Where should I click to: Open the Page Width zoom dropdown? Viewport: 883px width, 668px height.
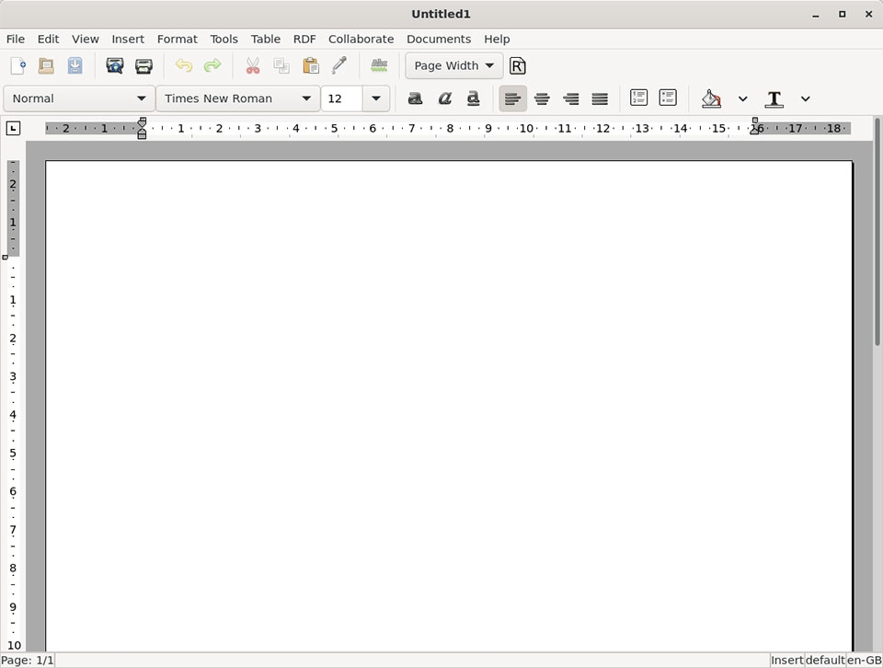pos(454,65)
